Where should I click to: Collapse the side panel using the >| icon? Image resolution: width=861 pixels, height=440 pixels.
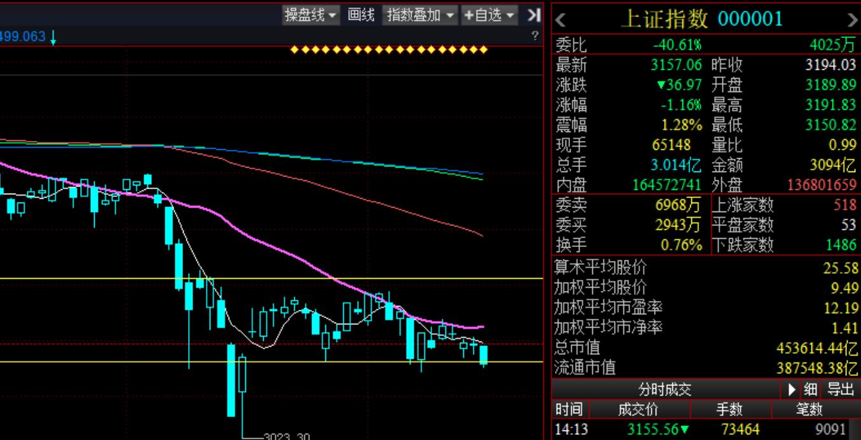click(535, 15)
